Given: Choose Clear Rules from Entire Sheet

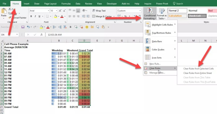Looking at the screenshot, I should tap(197, 73).
